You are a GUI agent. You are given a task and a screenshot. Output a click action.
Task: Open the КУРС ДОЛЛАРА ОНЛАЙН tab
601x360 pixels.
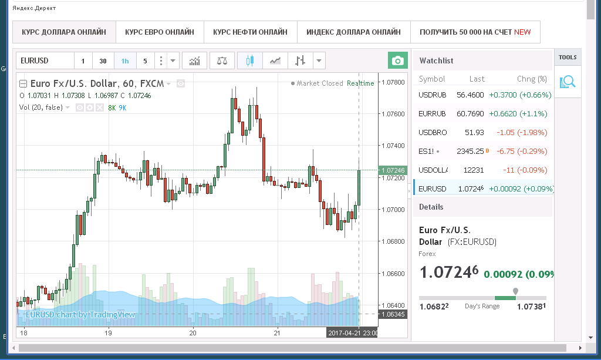[64, 32]
